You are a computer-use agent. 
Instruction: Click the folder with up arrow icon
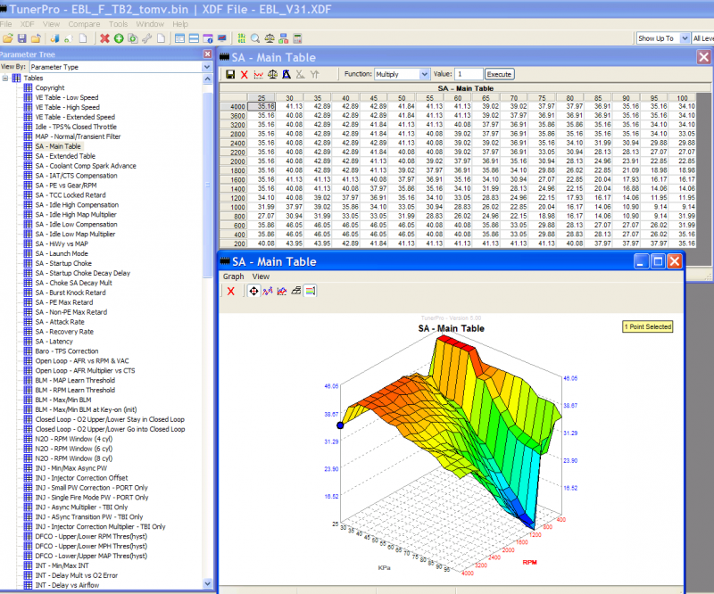pos(36,38)
